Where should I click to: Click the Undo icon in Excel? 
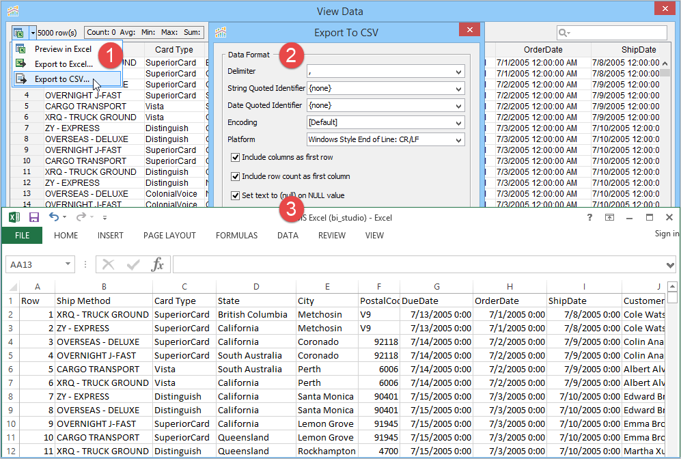coord(53,217)
